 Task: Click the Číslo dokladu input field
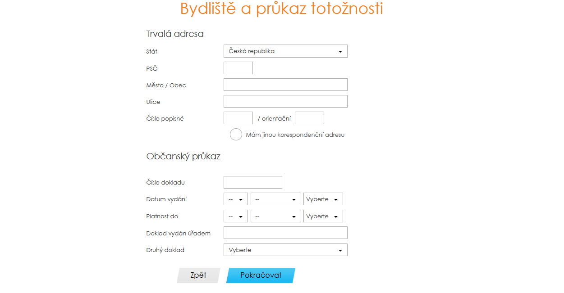pos(252,182)
